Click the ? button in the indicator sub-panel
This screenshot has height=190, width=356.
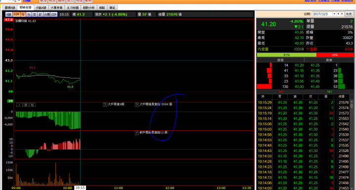point(19,105)
